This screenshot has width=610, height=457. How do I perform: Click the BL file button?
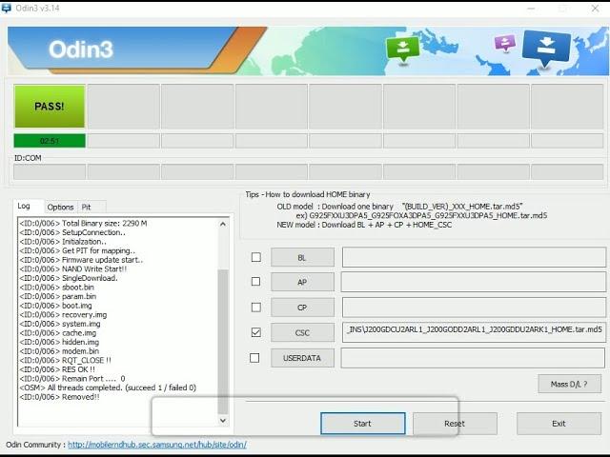pos(302,257)
